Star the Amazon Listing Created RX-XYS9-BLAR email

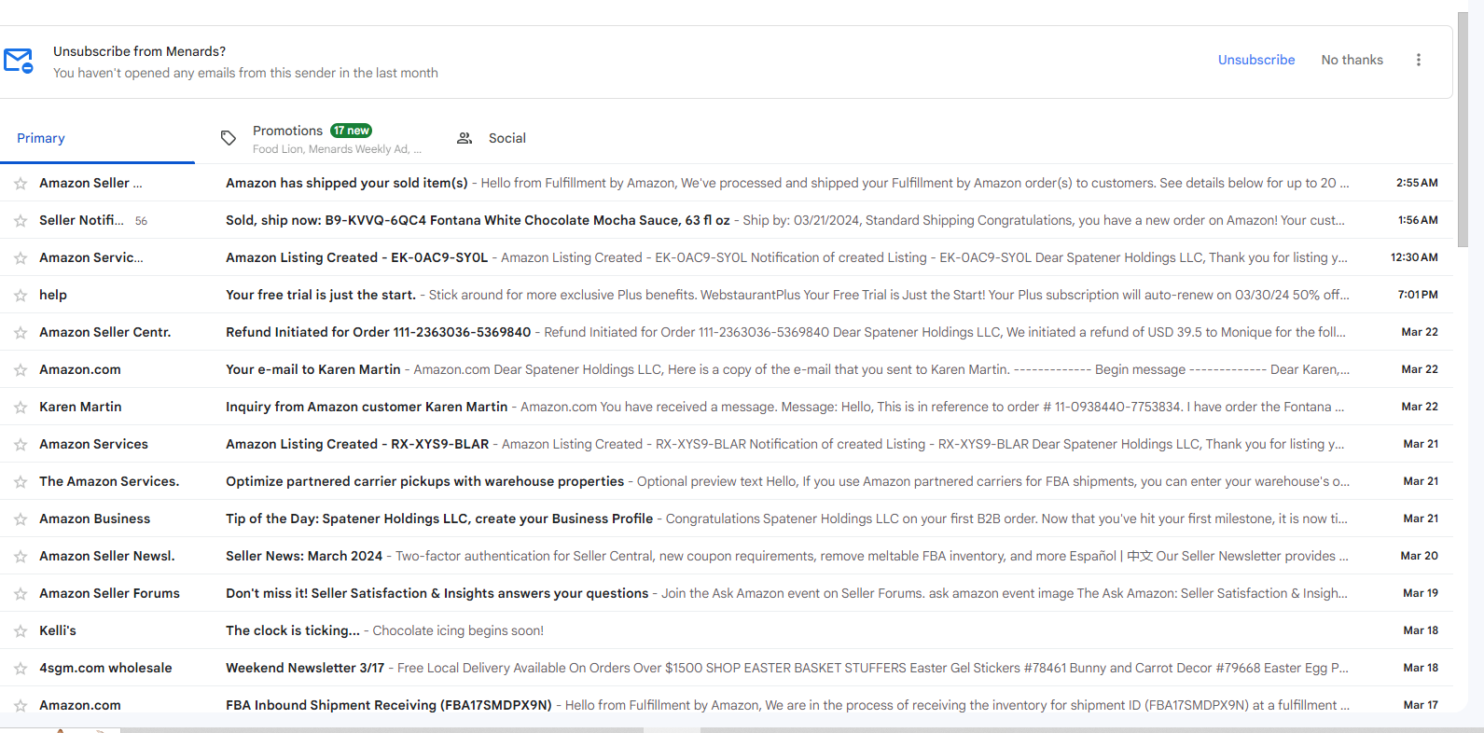tap(21, 445)
